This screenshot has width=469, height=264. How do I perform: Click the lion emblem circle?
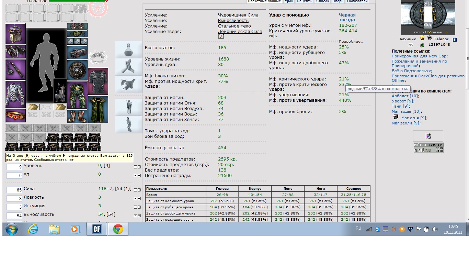coord(98,8)
